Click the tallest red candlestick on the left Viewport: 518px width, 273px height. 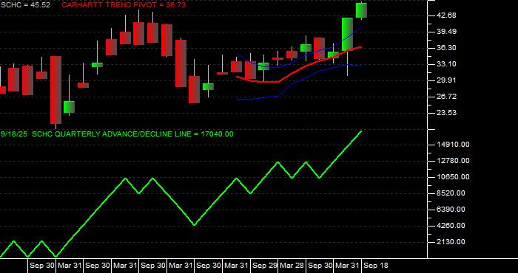pos(55,90)
